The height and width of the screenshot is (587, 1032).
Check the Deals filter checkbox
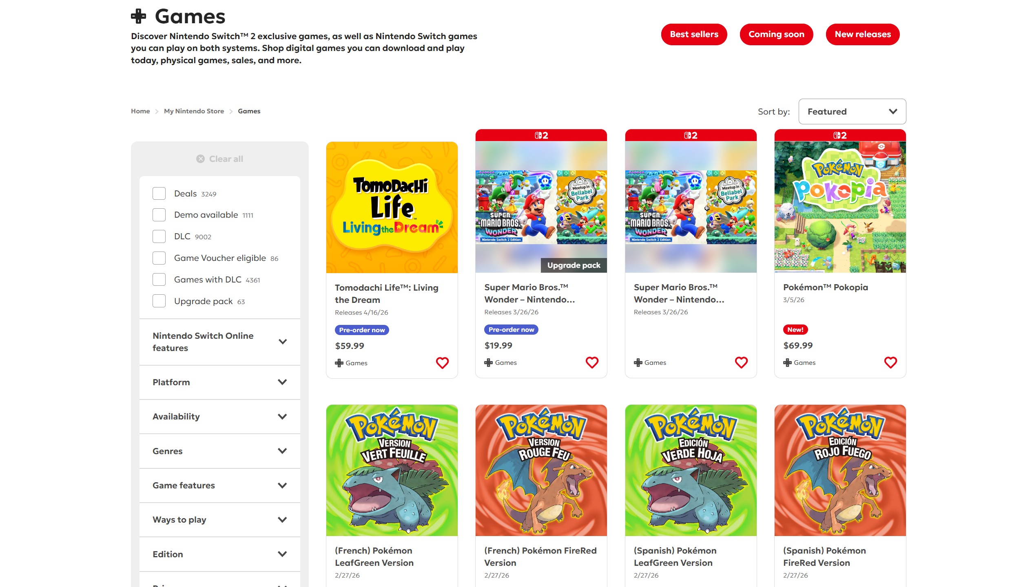(x=159, y=194)
